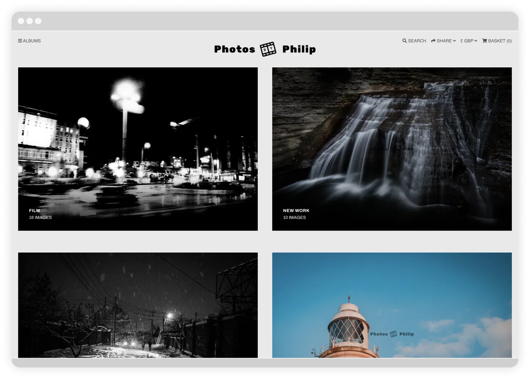
Task: Expand the Share dropdown chevron
Action: (454, 41)
